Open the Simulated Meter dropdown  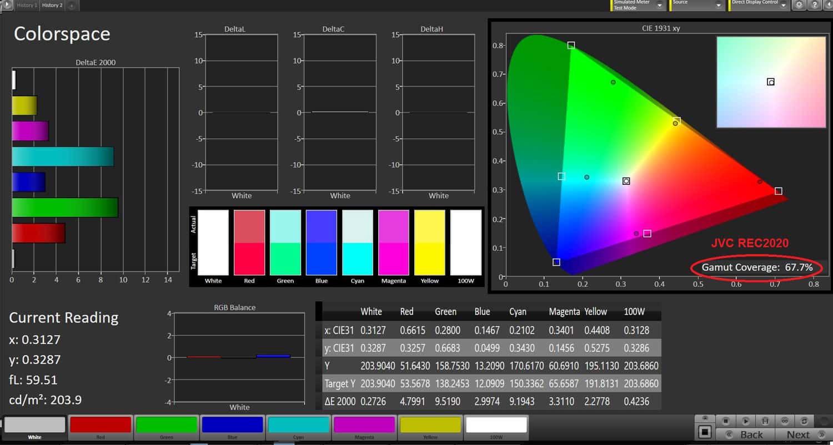(x=638, y=5)
